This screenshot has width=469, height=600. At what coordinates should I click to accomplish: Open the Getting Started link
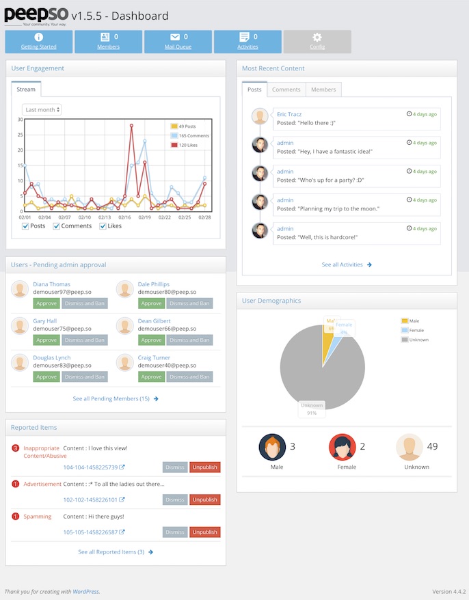[x=39, y=46]
